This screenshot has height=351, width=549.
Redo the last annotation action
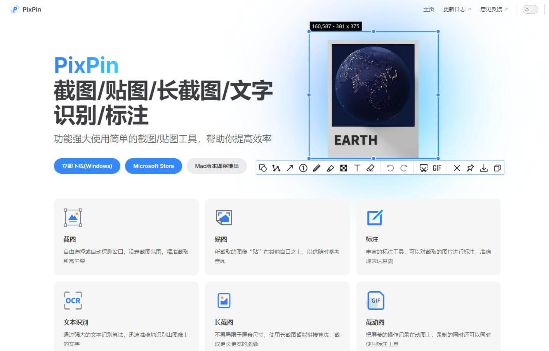tap(404, 168)
